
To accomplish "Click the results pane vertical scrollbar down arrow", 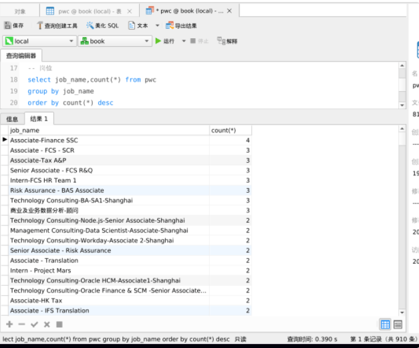I will (402, 313).
